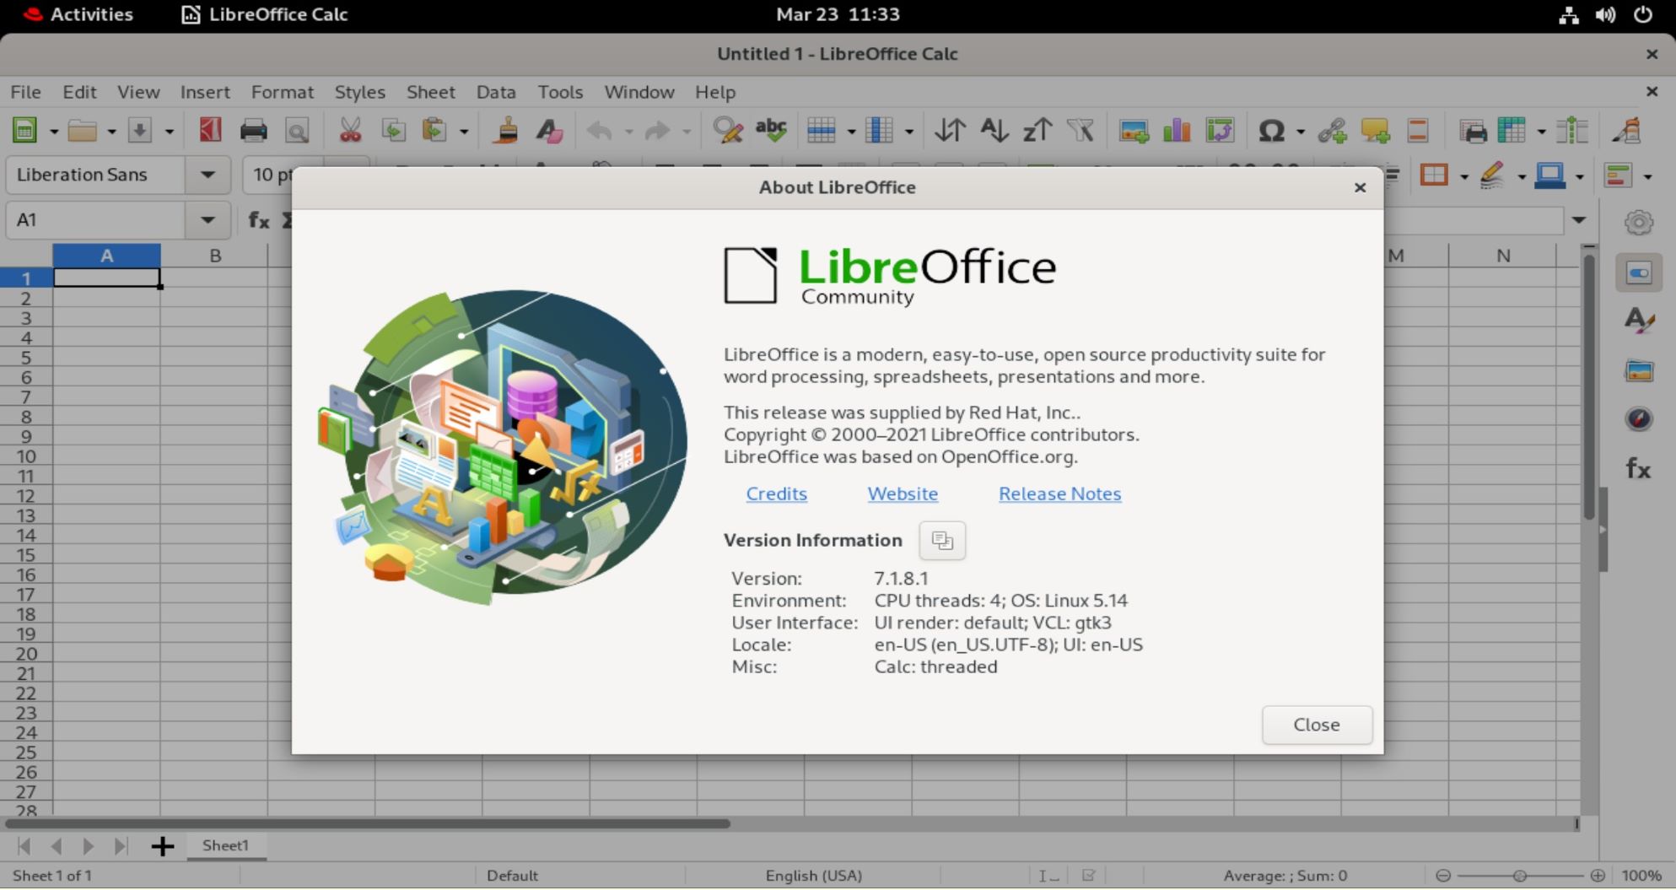
Task: Click the Add new sheet plus button
Action: pos(162,846)
